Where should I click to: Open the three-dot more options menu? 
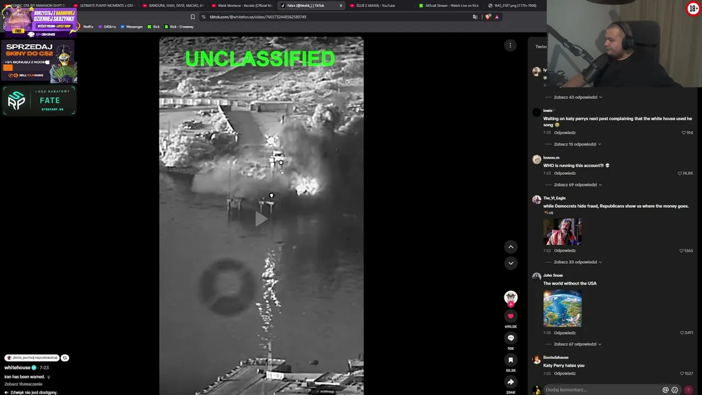pos(510,46)
